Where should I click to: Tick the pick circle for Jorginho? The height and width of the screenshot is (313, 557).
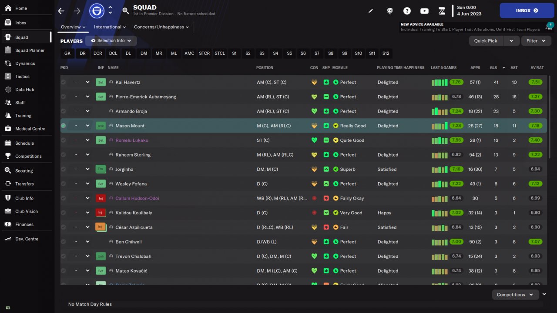(64, 169)
